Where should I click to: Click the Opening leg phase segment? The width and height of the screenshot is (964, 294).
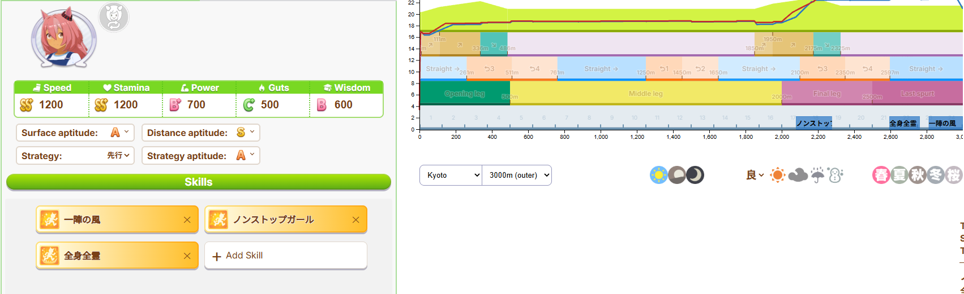pyautogui.click(x=465, y=93)
